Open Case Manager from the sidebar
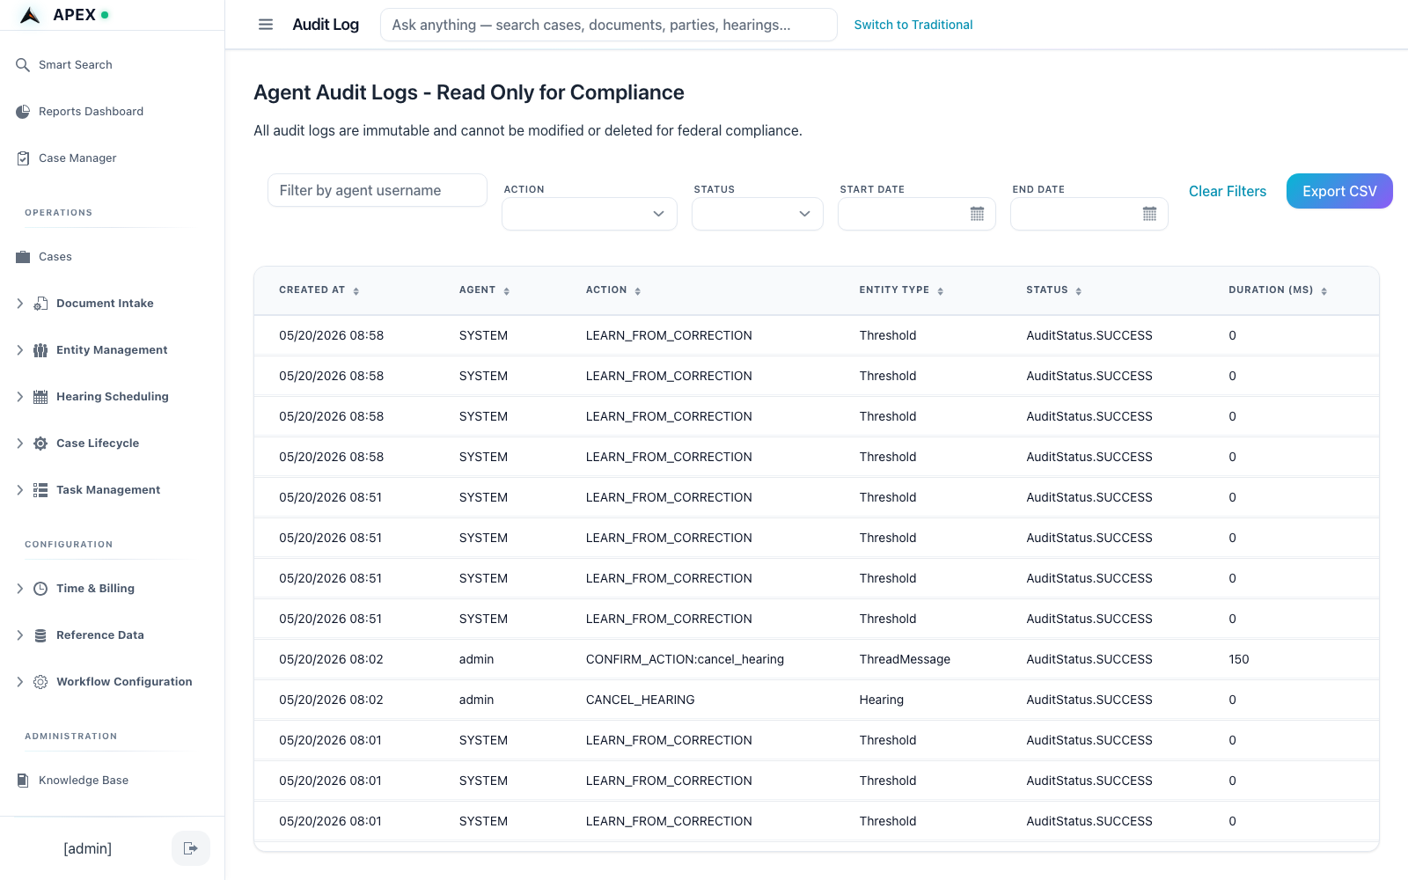Viewport: 1408px width, 880px height. (x=77, y=158)
